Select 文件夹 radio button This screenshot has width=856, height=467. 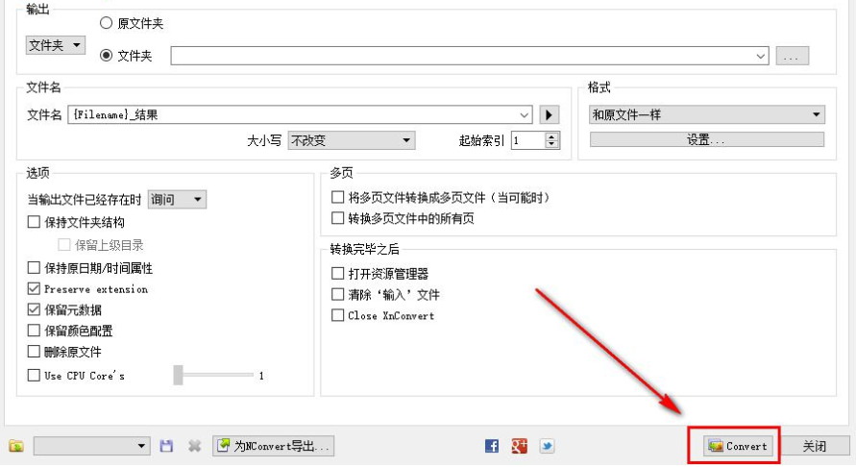click(x=106, y=55)
